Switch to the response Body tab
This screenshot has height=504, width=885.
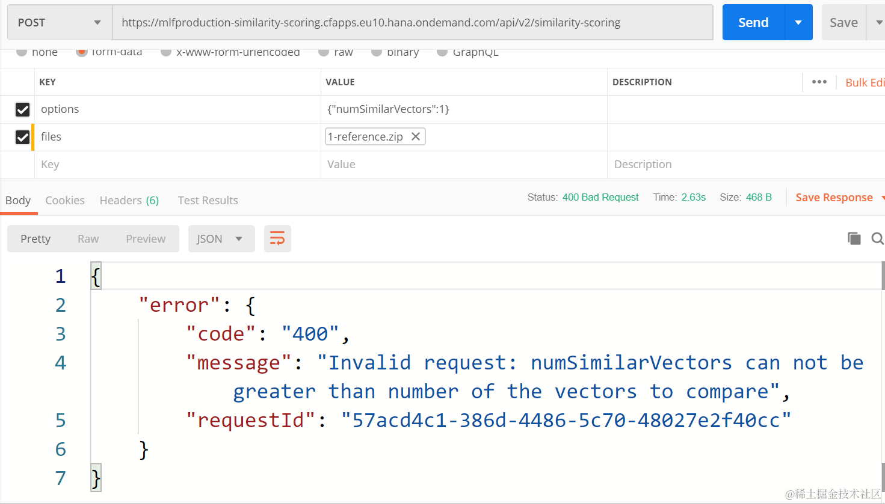point(18,200)
